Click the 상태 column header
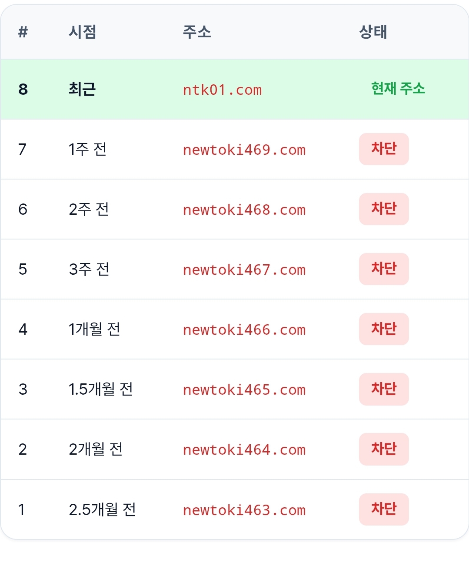 click(373, 32)
